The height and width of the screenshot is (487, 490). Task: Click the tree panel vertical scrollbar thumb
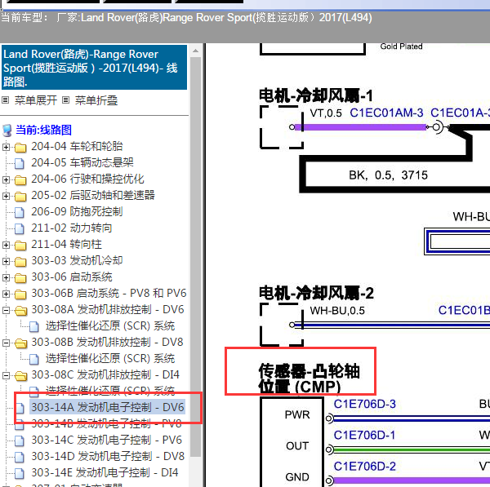click(196, 256)
